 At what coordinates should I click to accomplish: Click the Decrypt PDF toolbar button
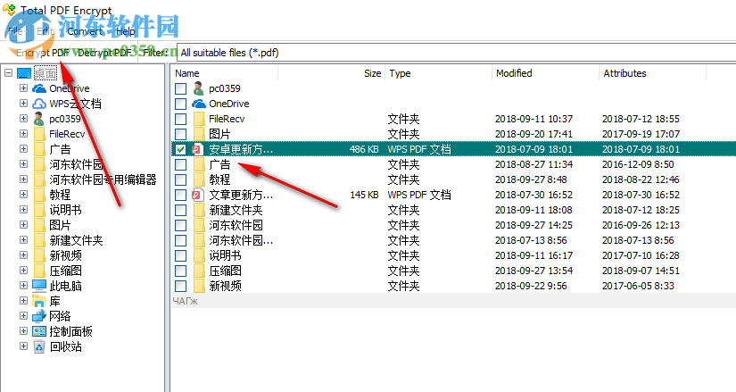point(104,53)
